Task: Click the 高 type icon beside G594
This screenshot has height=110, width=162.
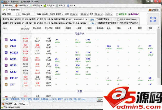Action: pyautogui.click(x=6, y=59)
